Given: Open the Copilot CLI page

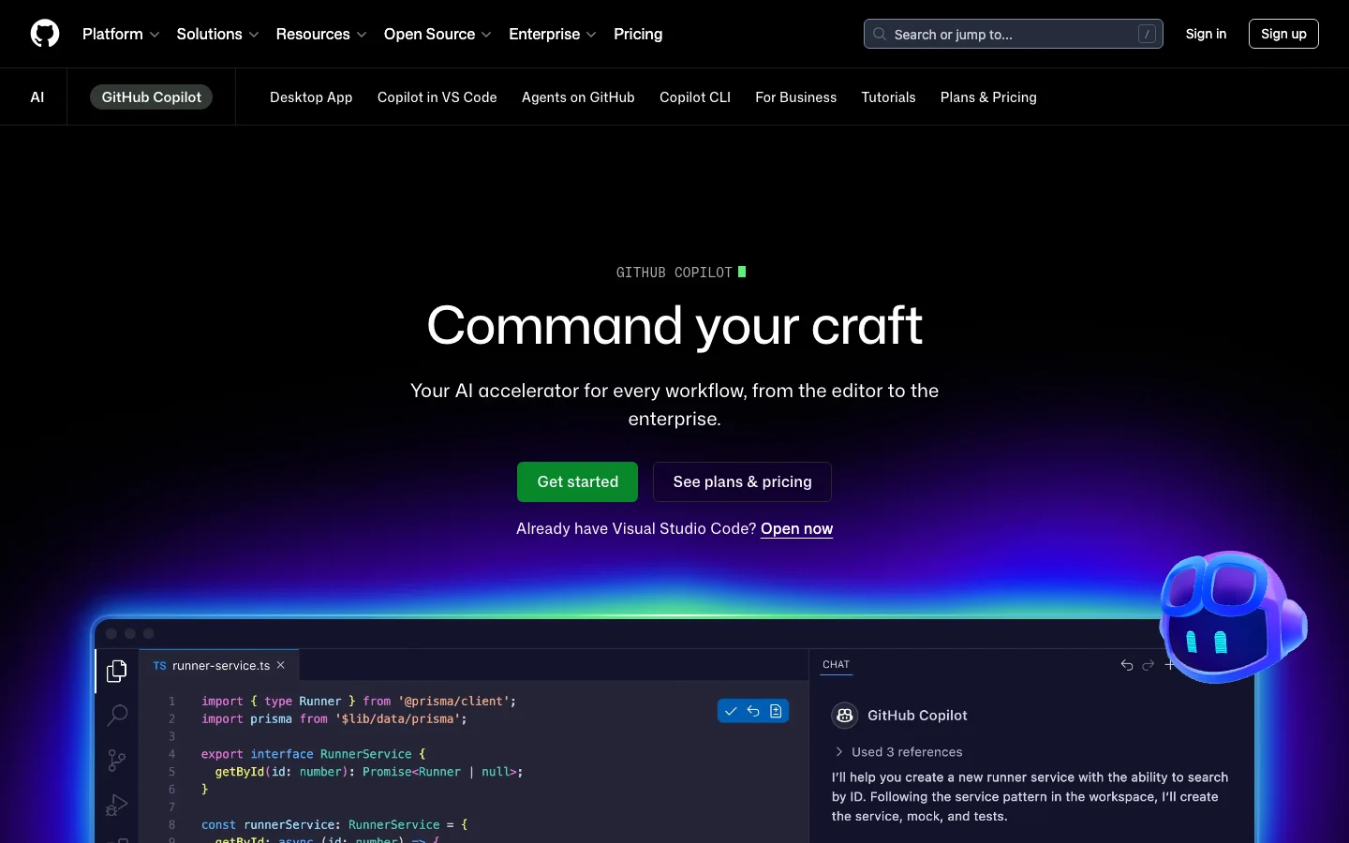Looking at the screenshot, I should 695,97.
